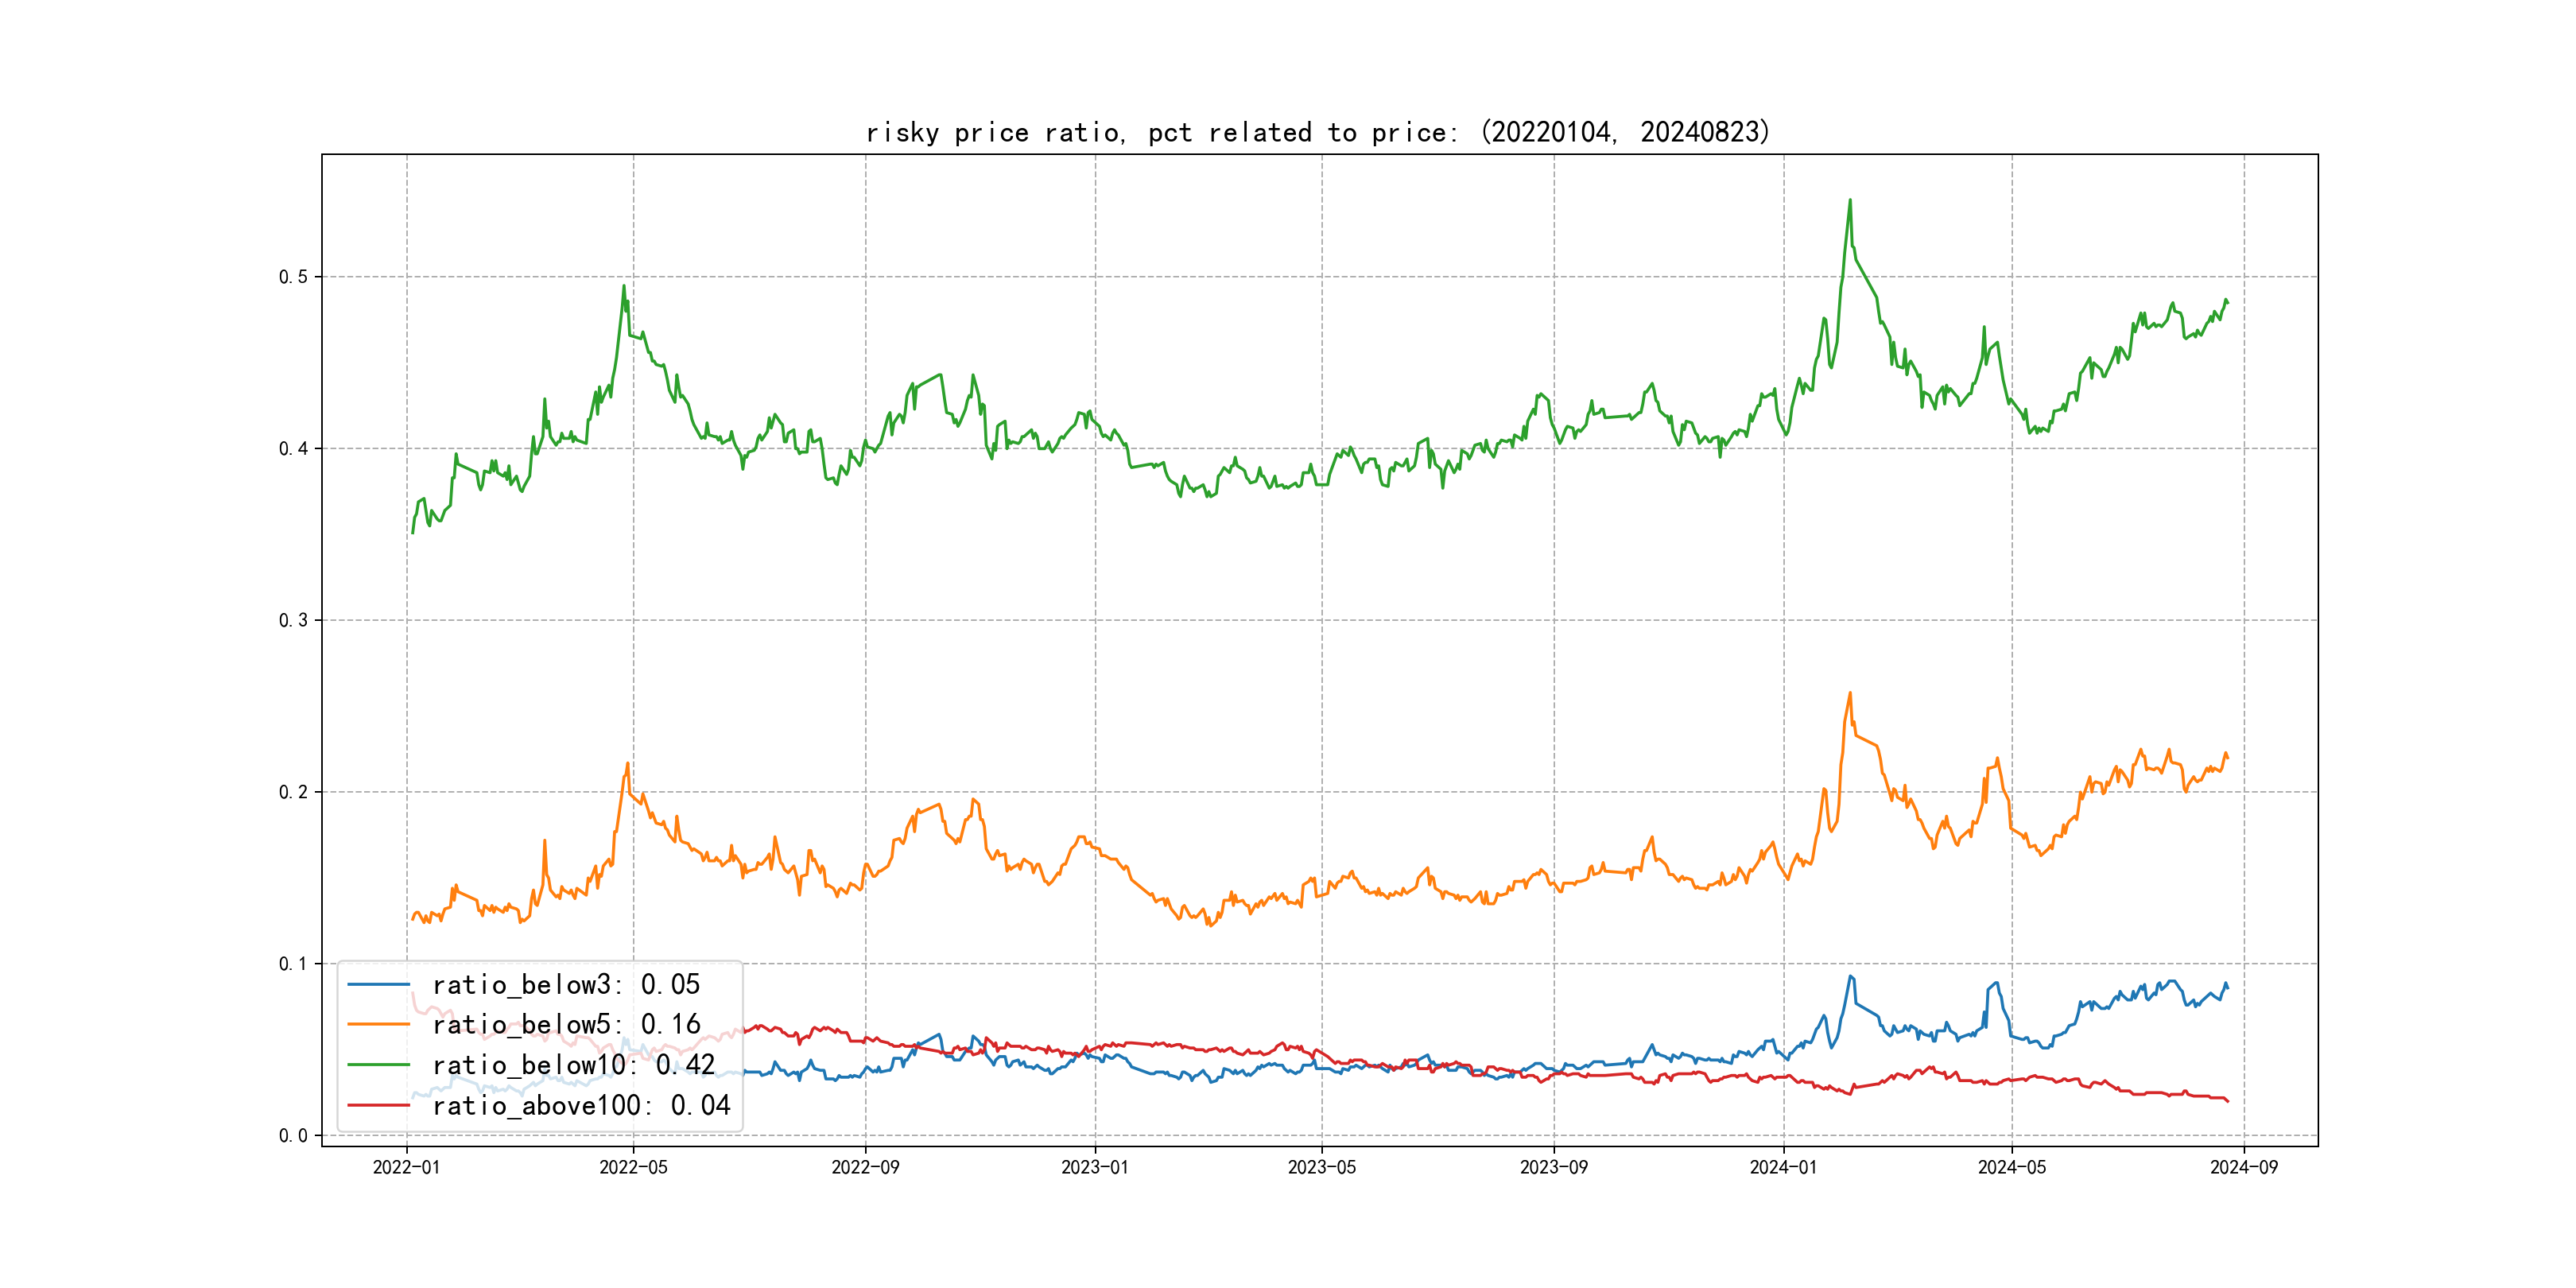2576x1288 pixels.
Task: Click the orange ratio_below5 legend line sample
Action: point(378,1025)
